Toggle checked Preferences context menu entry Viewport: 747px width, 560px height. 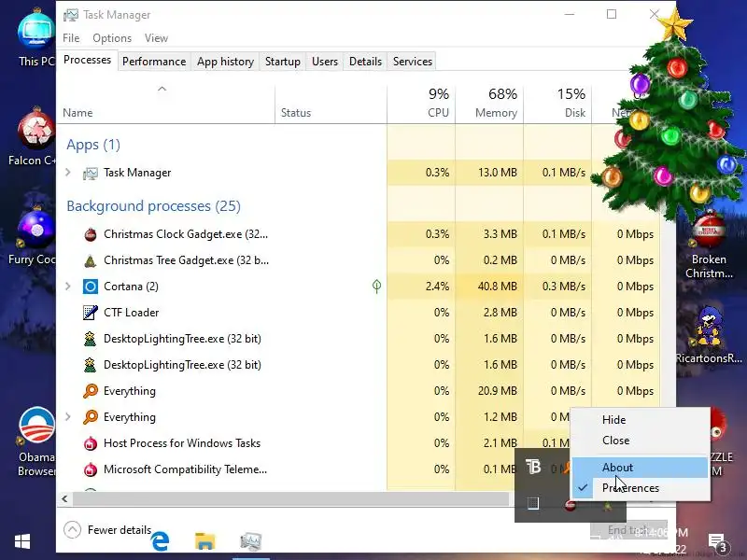point(641,488)
